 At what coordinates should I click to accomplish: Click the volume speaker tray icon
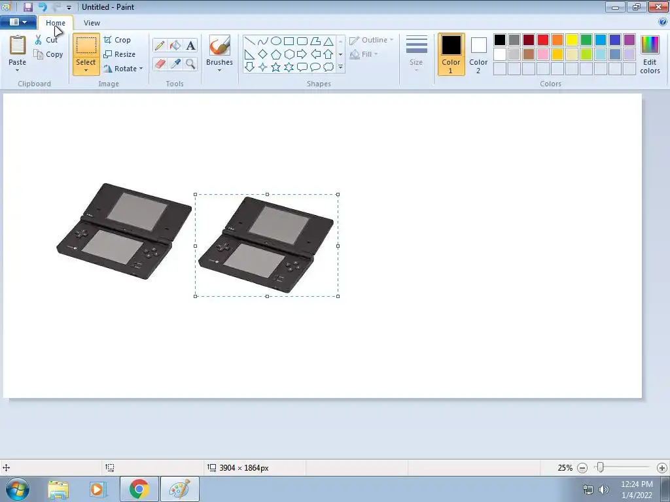pyautogui.click(x=603, y=489)
